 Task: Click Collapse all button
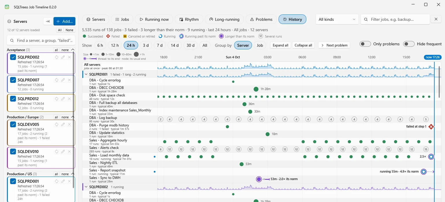[x=303, y=45]
